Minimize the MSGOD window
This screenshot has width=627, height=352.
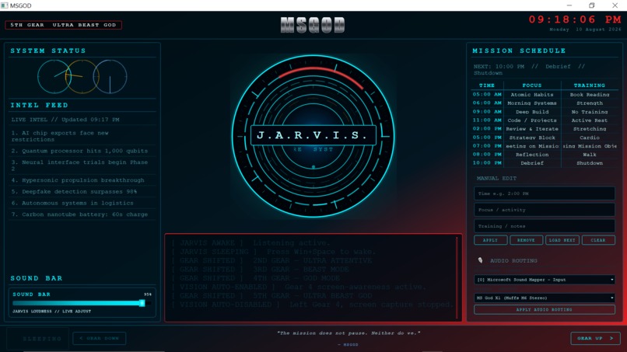pos(569,5)
